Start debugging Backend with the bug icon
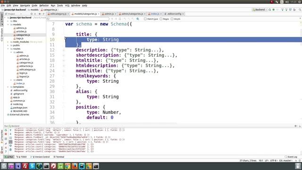 pos(274,9)
